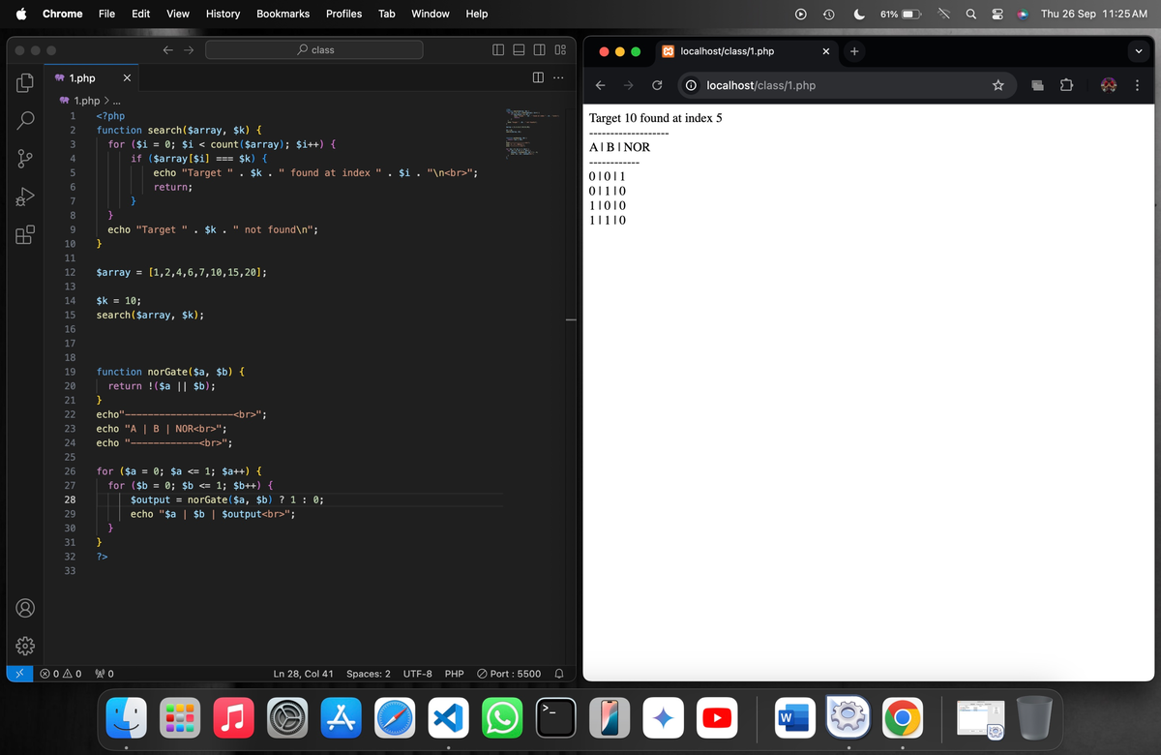Open the Explorer view in VS Code
The image size is (1161, 755).
25,82
